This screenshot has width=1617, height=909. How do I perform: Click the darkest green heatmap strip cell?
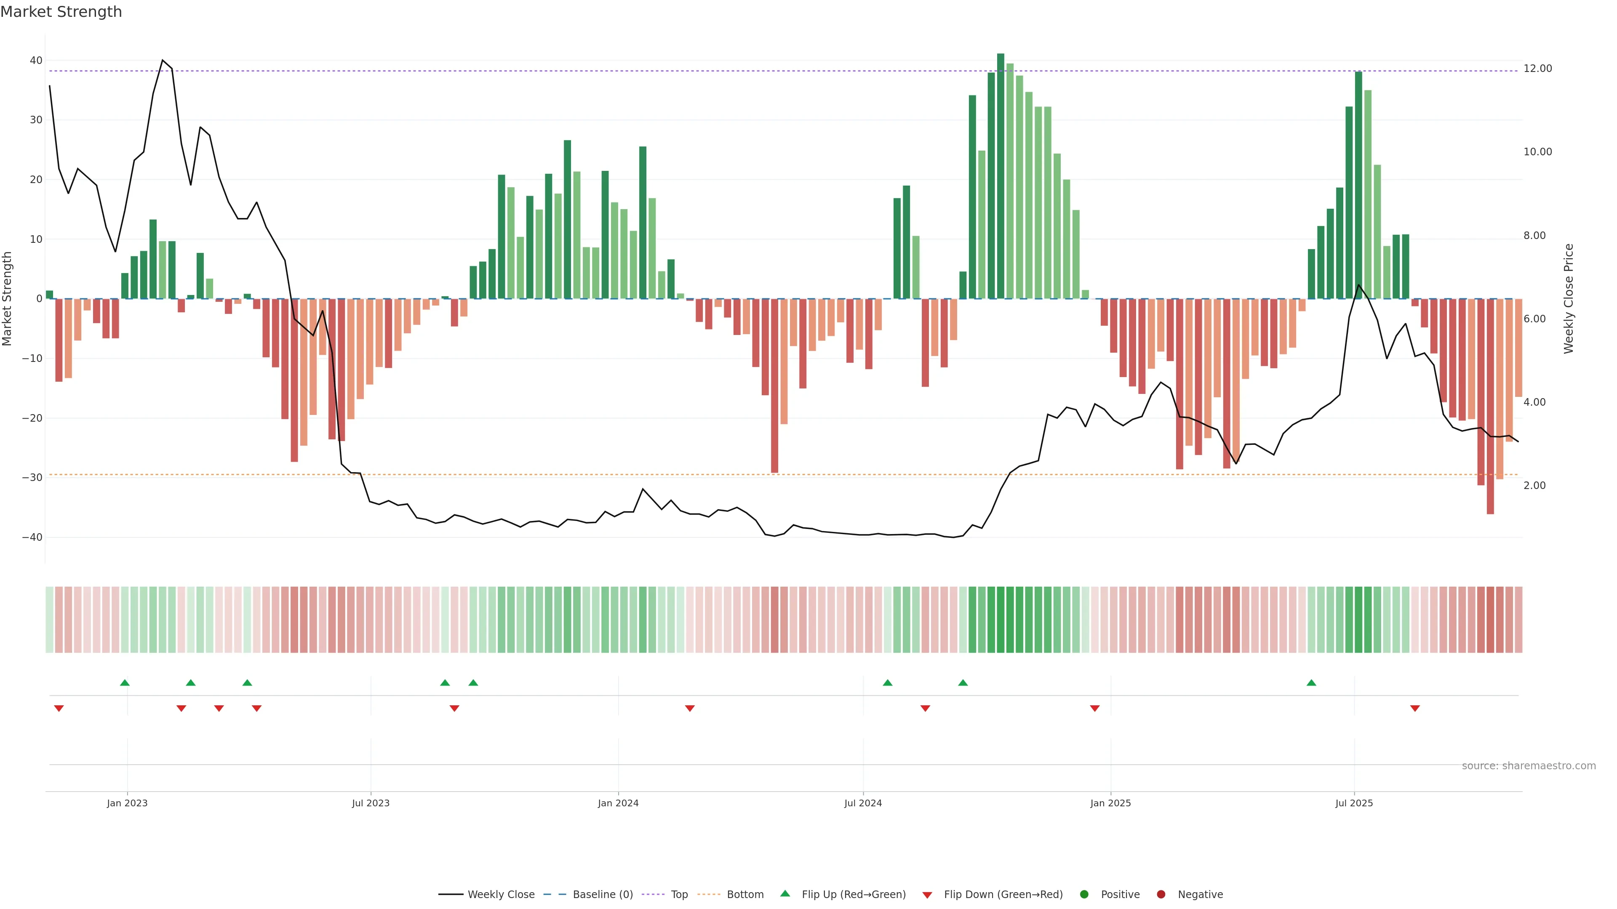tap(1001, 620)
